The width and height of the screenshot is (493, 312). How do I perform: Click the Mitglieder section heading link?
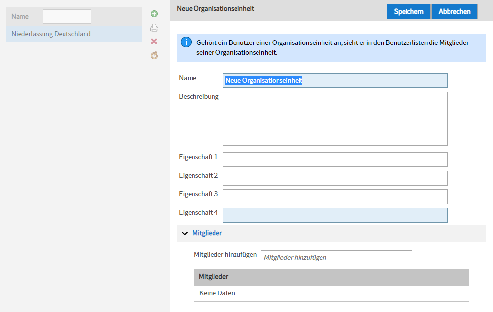pos(207,233)
